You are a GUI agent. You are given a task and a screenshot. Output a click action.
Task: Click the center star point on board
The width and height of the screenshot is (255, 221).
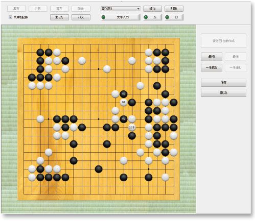click(99, 119)
